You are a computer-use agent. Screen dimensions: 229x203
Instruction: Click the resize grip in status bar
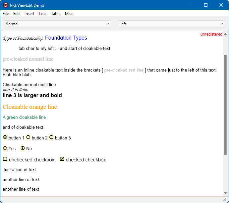click(225, 200)
